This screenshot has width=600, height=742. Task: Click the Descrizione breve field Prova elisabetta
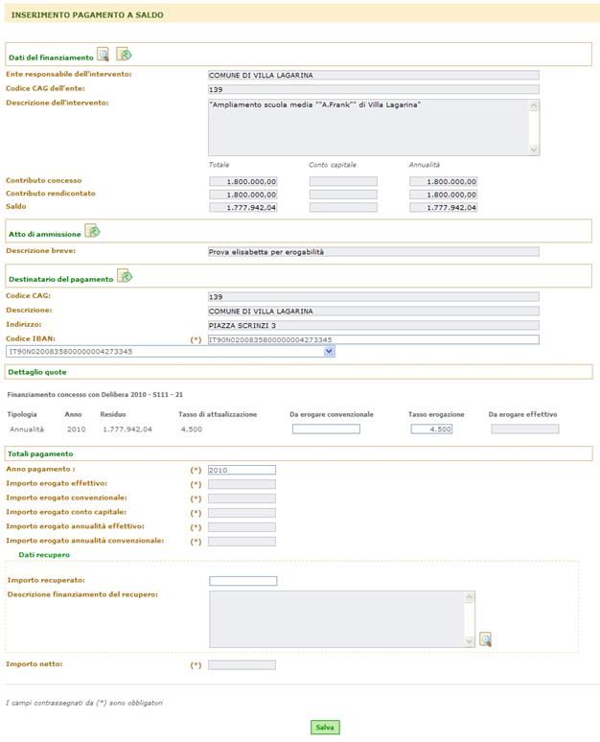[x=374, y=252]
